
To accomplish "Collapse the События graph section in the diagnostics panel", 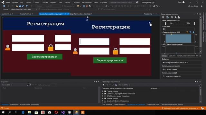I will pyautogui.click(x=162, y=27).
